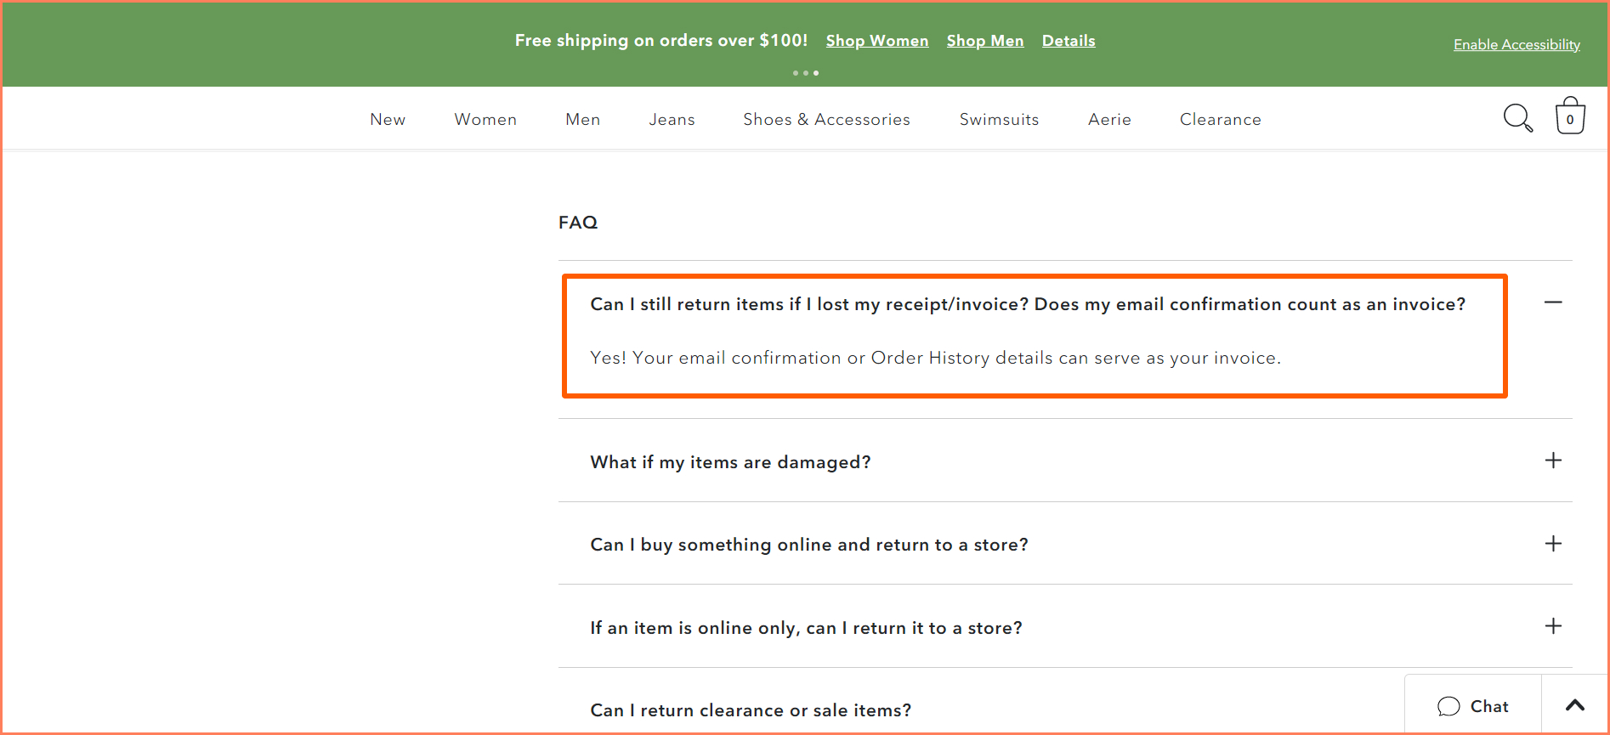Click the Details link in shipping banner
The image size is (1610, 735).
pos(1068,40)
